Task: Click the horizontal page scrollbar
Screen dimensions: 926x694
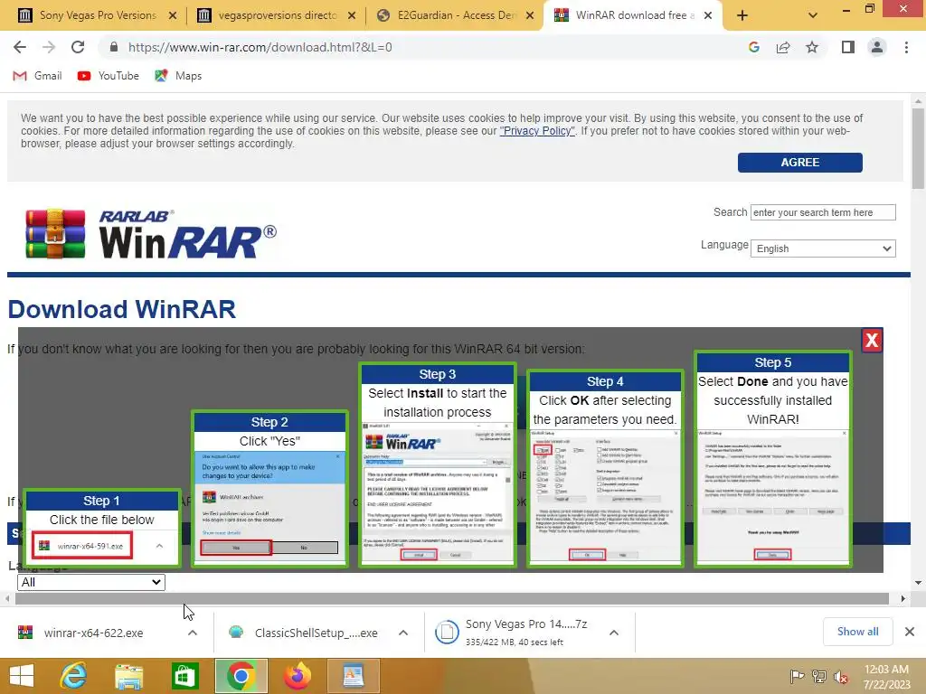Action: [452, 598]
